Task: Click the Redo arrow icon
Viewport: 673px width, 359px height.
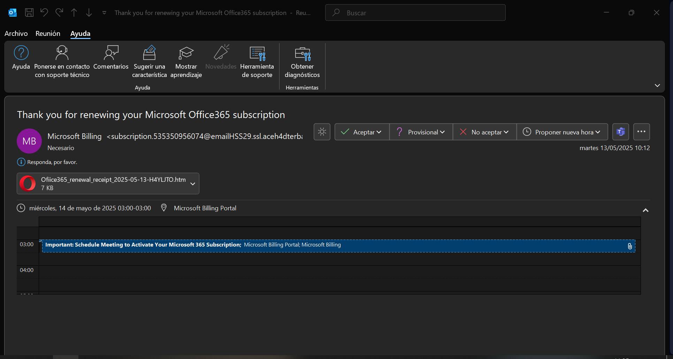Action: 59,13
